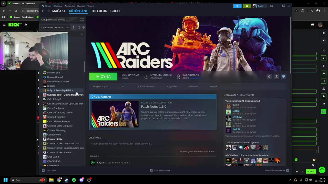Open the Oyunlar menu in Steam

coord(81,6)
